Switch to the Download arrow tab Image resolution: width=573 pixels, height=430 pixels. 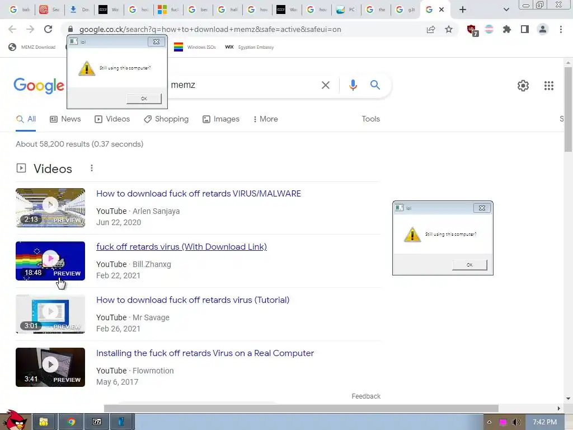point(79,10)
